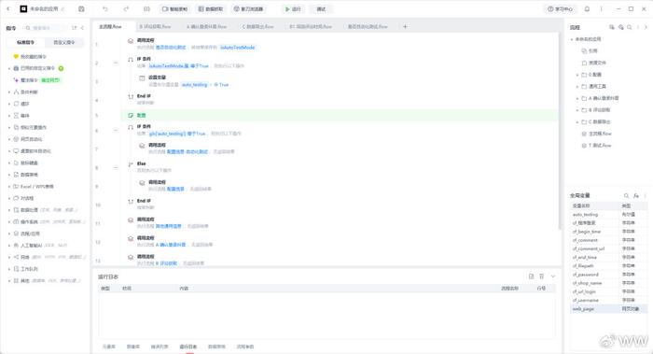Screen dimensions: 653x354
Task: Click the save icon in top toolbar
Action: point(81,8)
